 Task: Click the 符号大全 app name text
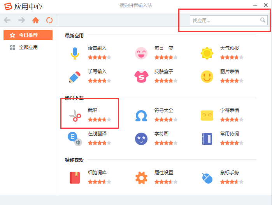(164, 110)
